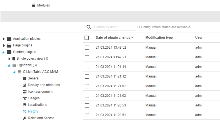Click the Localizations flag icon
Screen dimensions: 220x121
[x=25, y=105]
